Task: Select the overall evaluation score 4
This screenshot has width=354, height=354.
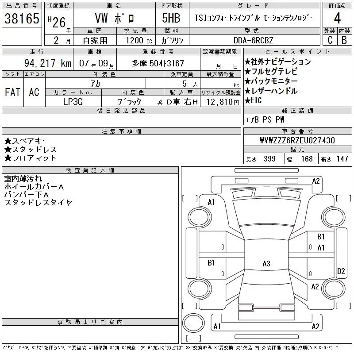Action: pyautogui.click(x=337, y=18)
